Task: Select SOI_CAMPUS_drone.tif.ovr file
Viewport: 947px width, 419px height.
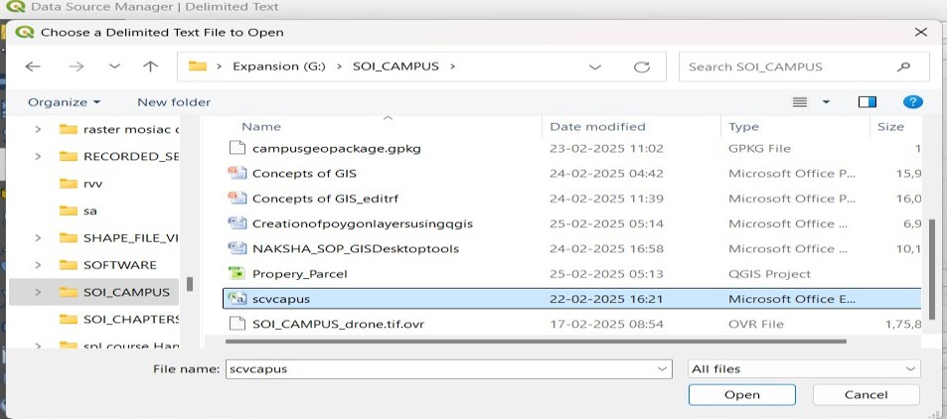Action: click(x=338, y=325)
